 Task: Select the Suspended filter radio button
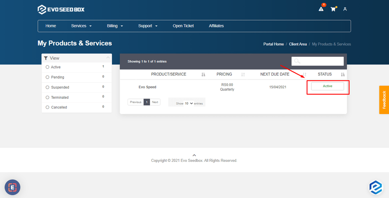tap(48, 87)
